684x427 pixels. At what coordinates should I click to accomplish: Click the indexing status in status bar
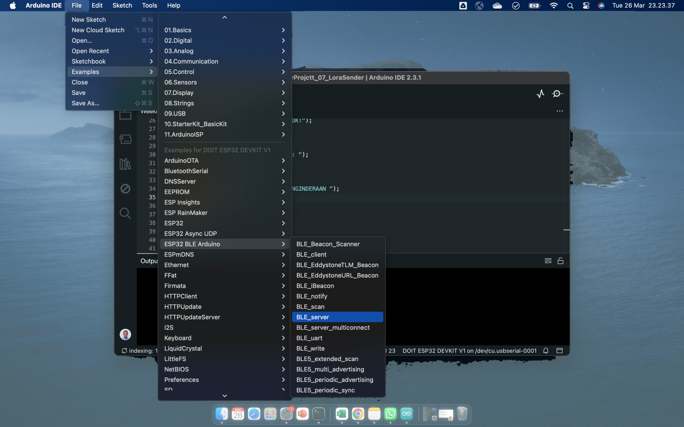point(139,351)
